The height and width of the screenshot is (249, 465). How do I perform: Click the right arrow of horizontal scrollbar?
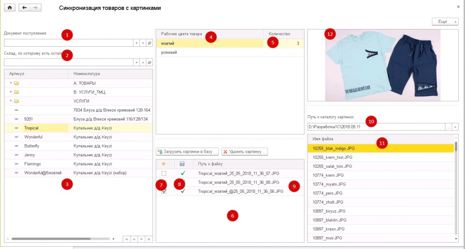click(x=113, y=239)
